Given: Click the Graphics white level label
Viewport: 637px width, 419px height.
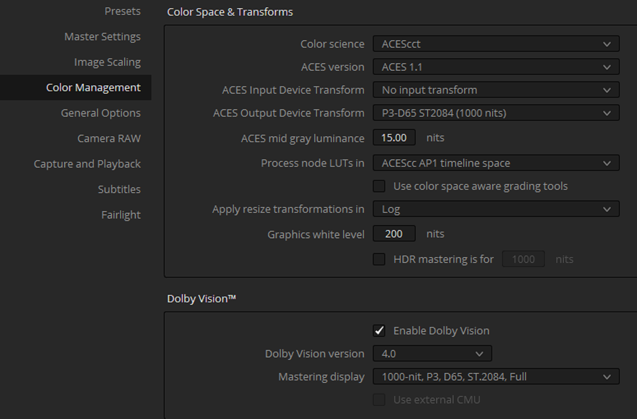Looking at the screenshot, I should [x=316, y=234].
